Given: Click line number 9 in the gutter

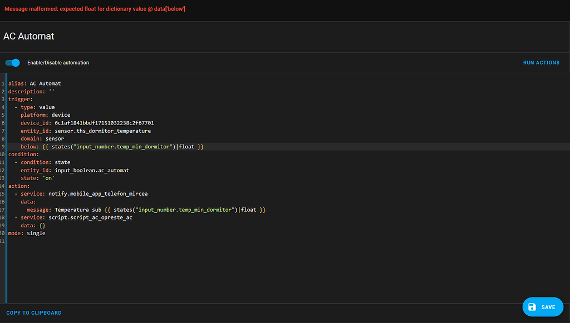Looking at the screenshot, I should (2, 146).
